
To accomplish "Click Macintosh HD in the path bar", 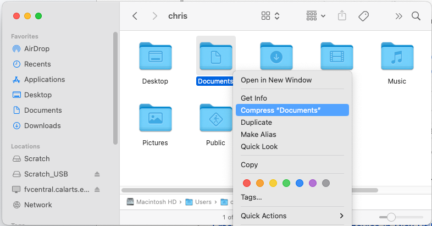I will [152, 202].
